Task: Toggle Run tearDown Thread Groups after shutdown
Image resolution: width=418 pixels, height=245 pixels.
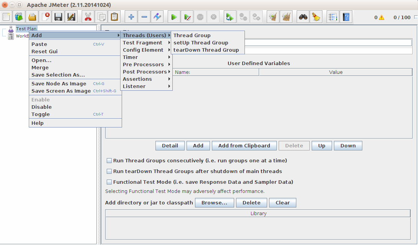Action: click(109, 171)
